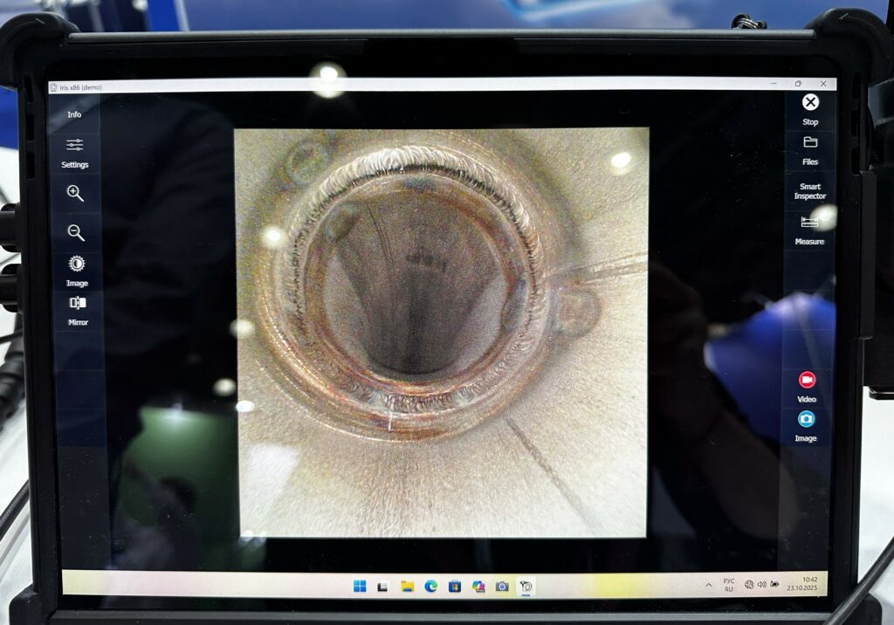The height and width of the screenshot is (625, 894).
Task: Open the Windows Start menu
Action: [x=360, y=586]
